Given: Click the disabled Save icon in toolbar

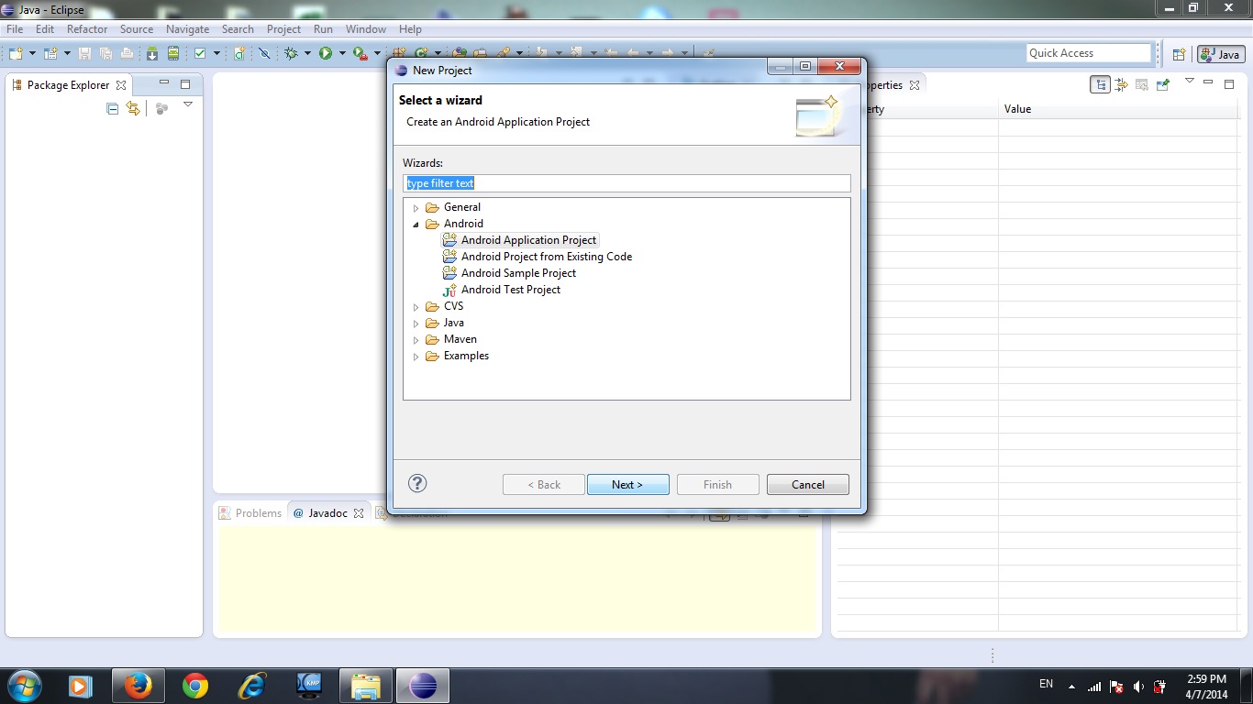Looking at the screenshot, I should pos(84,53).
